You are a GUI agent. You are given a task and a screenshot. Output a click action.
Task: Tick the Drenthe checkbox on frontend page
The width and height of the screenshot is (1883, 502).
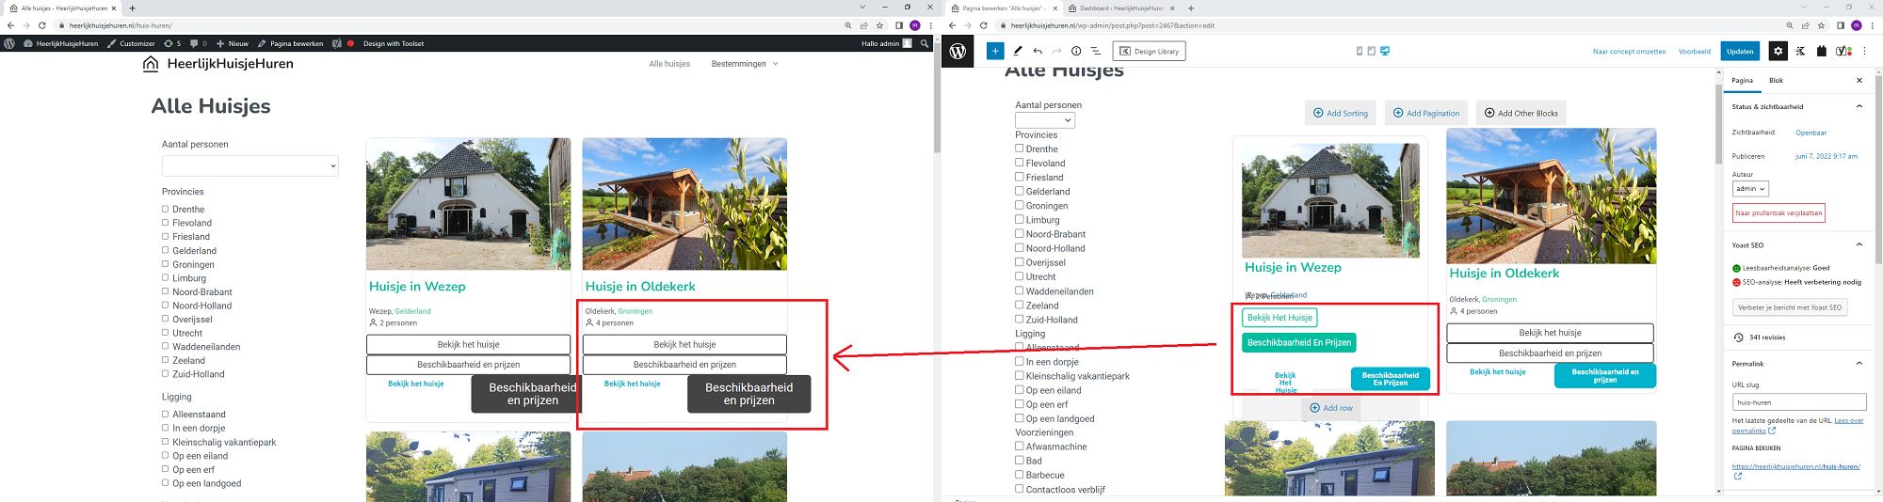[165, 209]
